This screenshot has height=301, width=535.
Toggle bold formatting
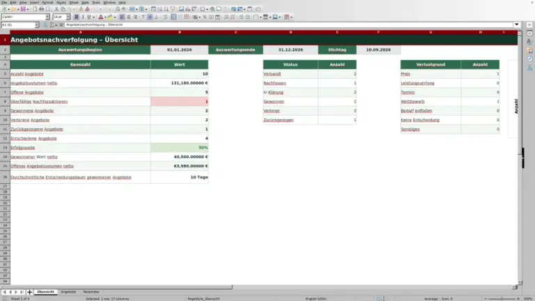click(x=77, y=17)
